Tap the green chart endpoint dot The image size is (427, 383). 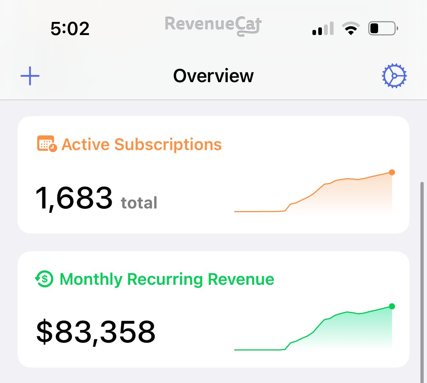(x=392, y=306)
